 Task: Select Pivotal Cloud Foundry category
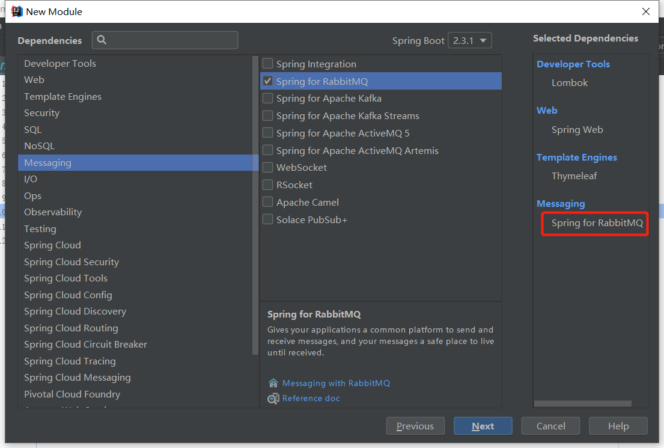point(136,394)
